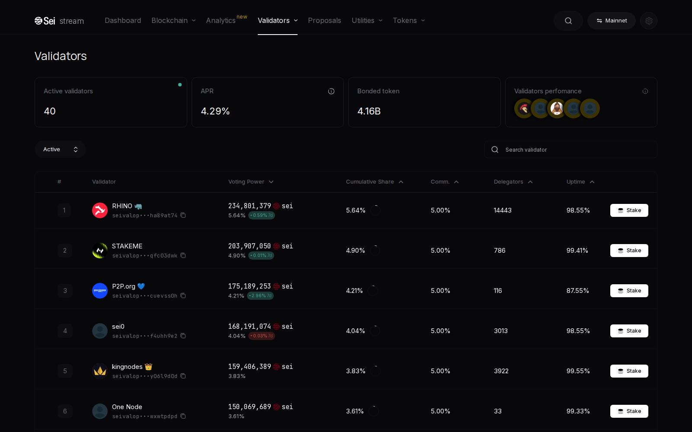This screenshot has width=692, height=432.
Task: Click the RHINO validator avatar
Action: 100,210
